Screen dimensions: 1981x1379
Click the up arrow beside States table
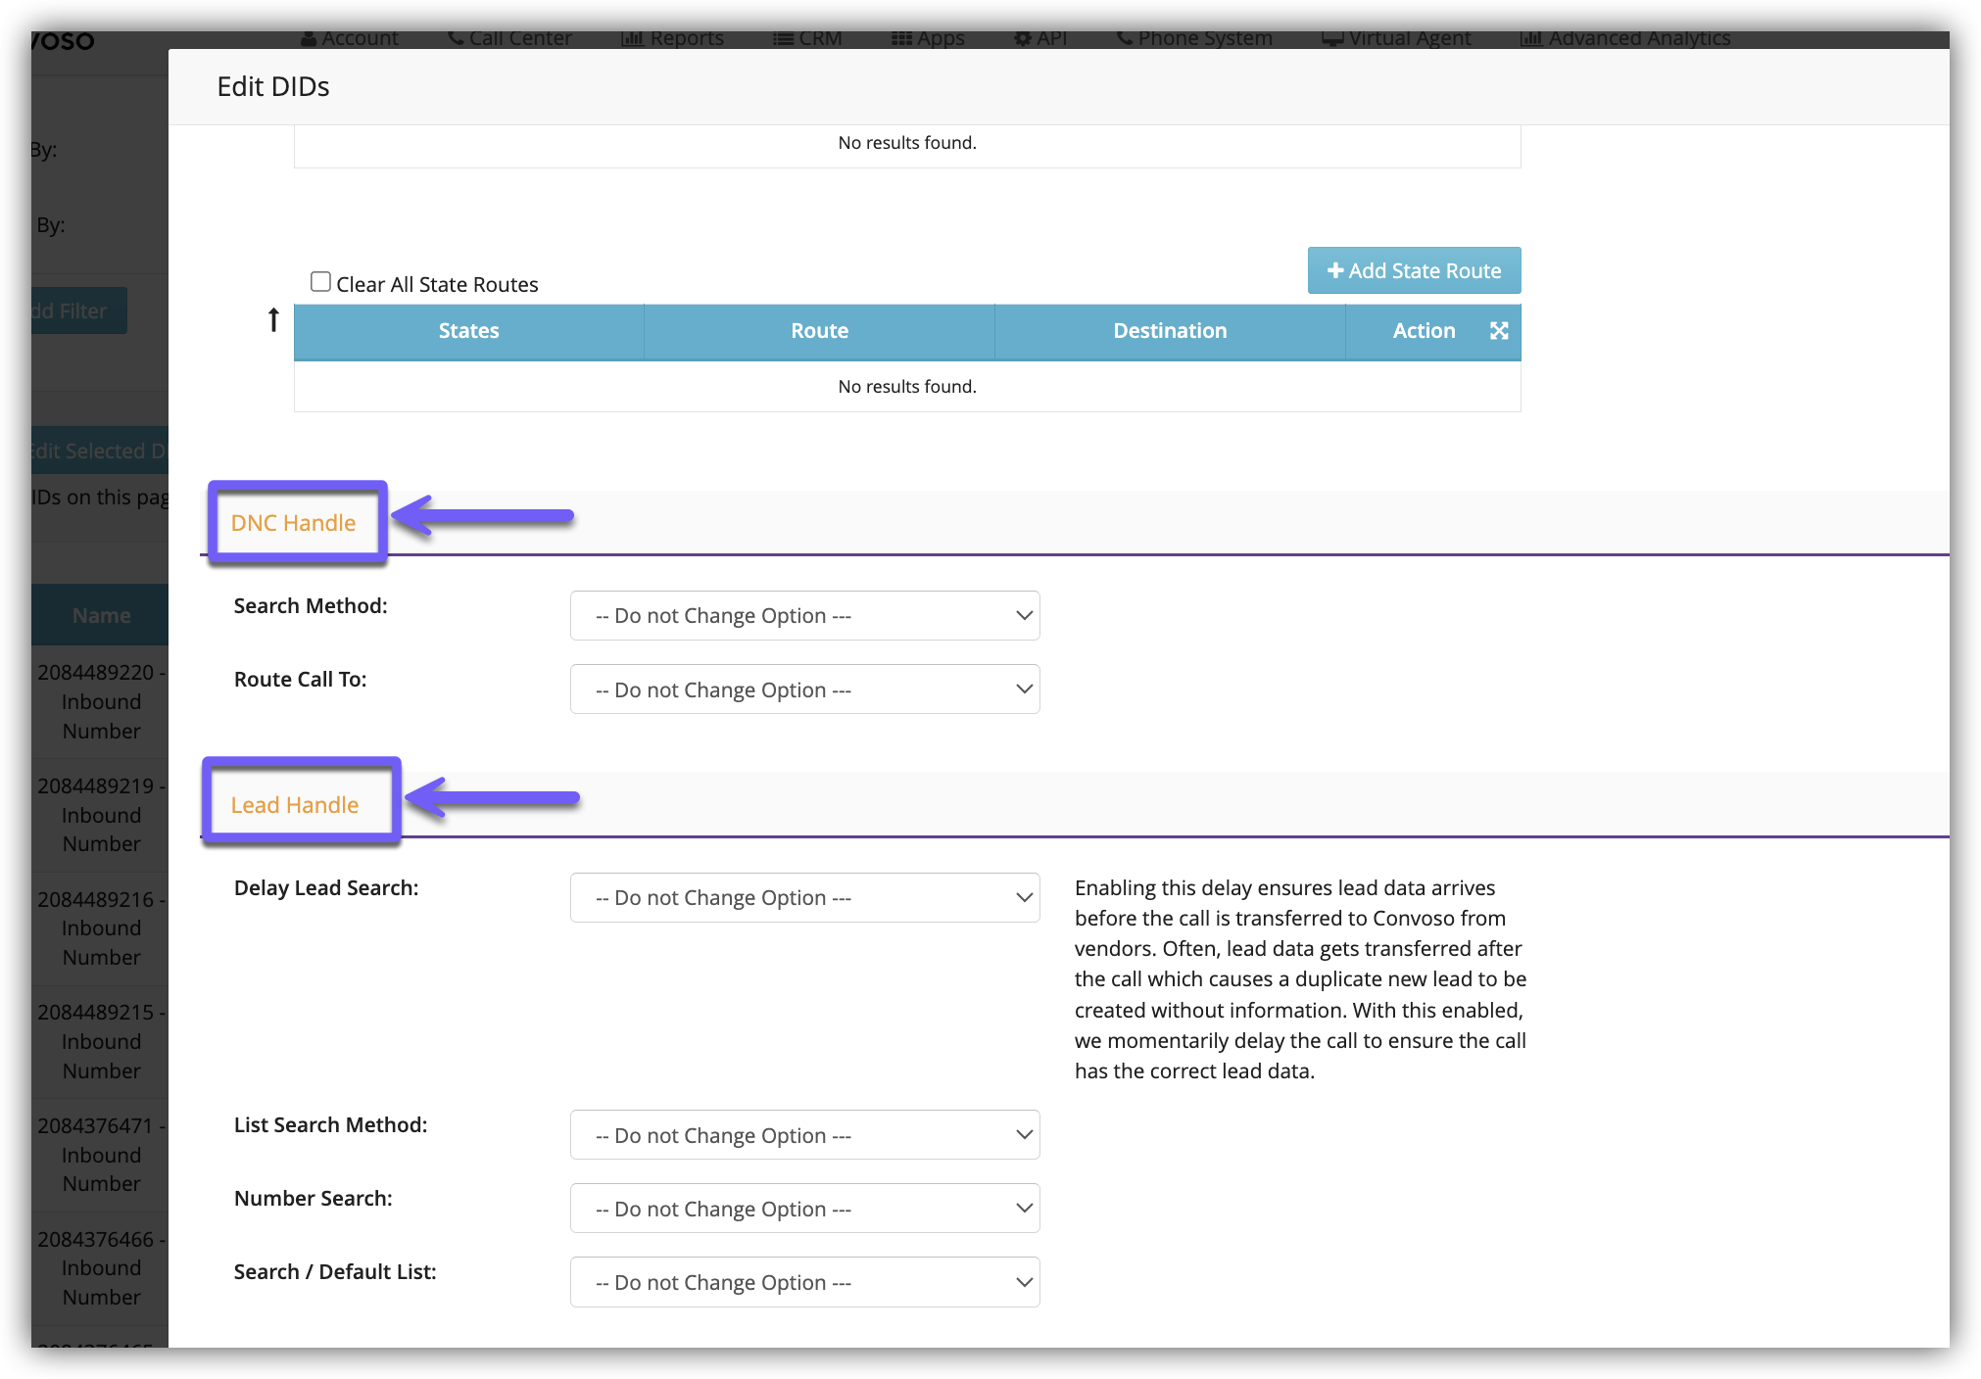tap(273, 319)
